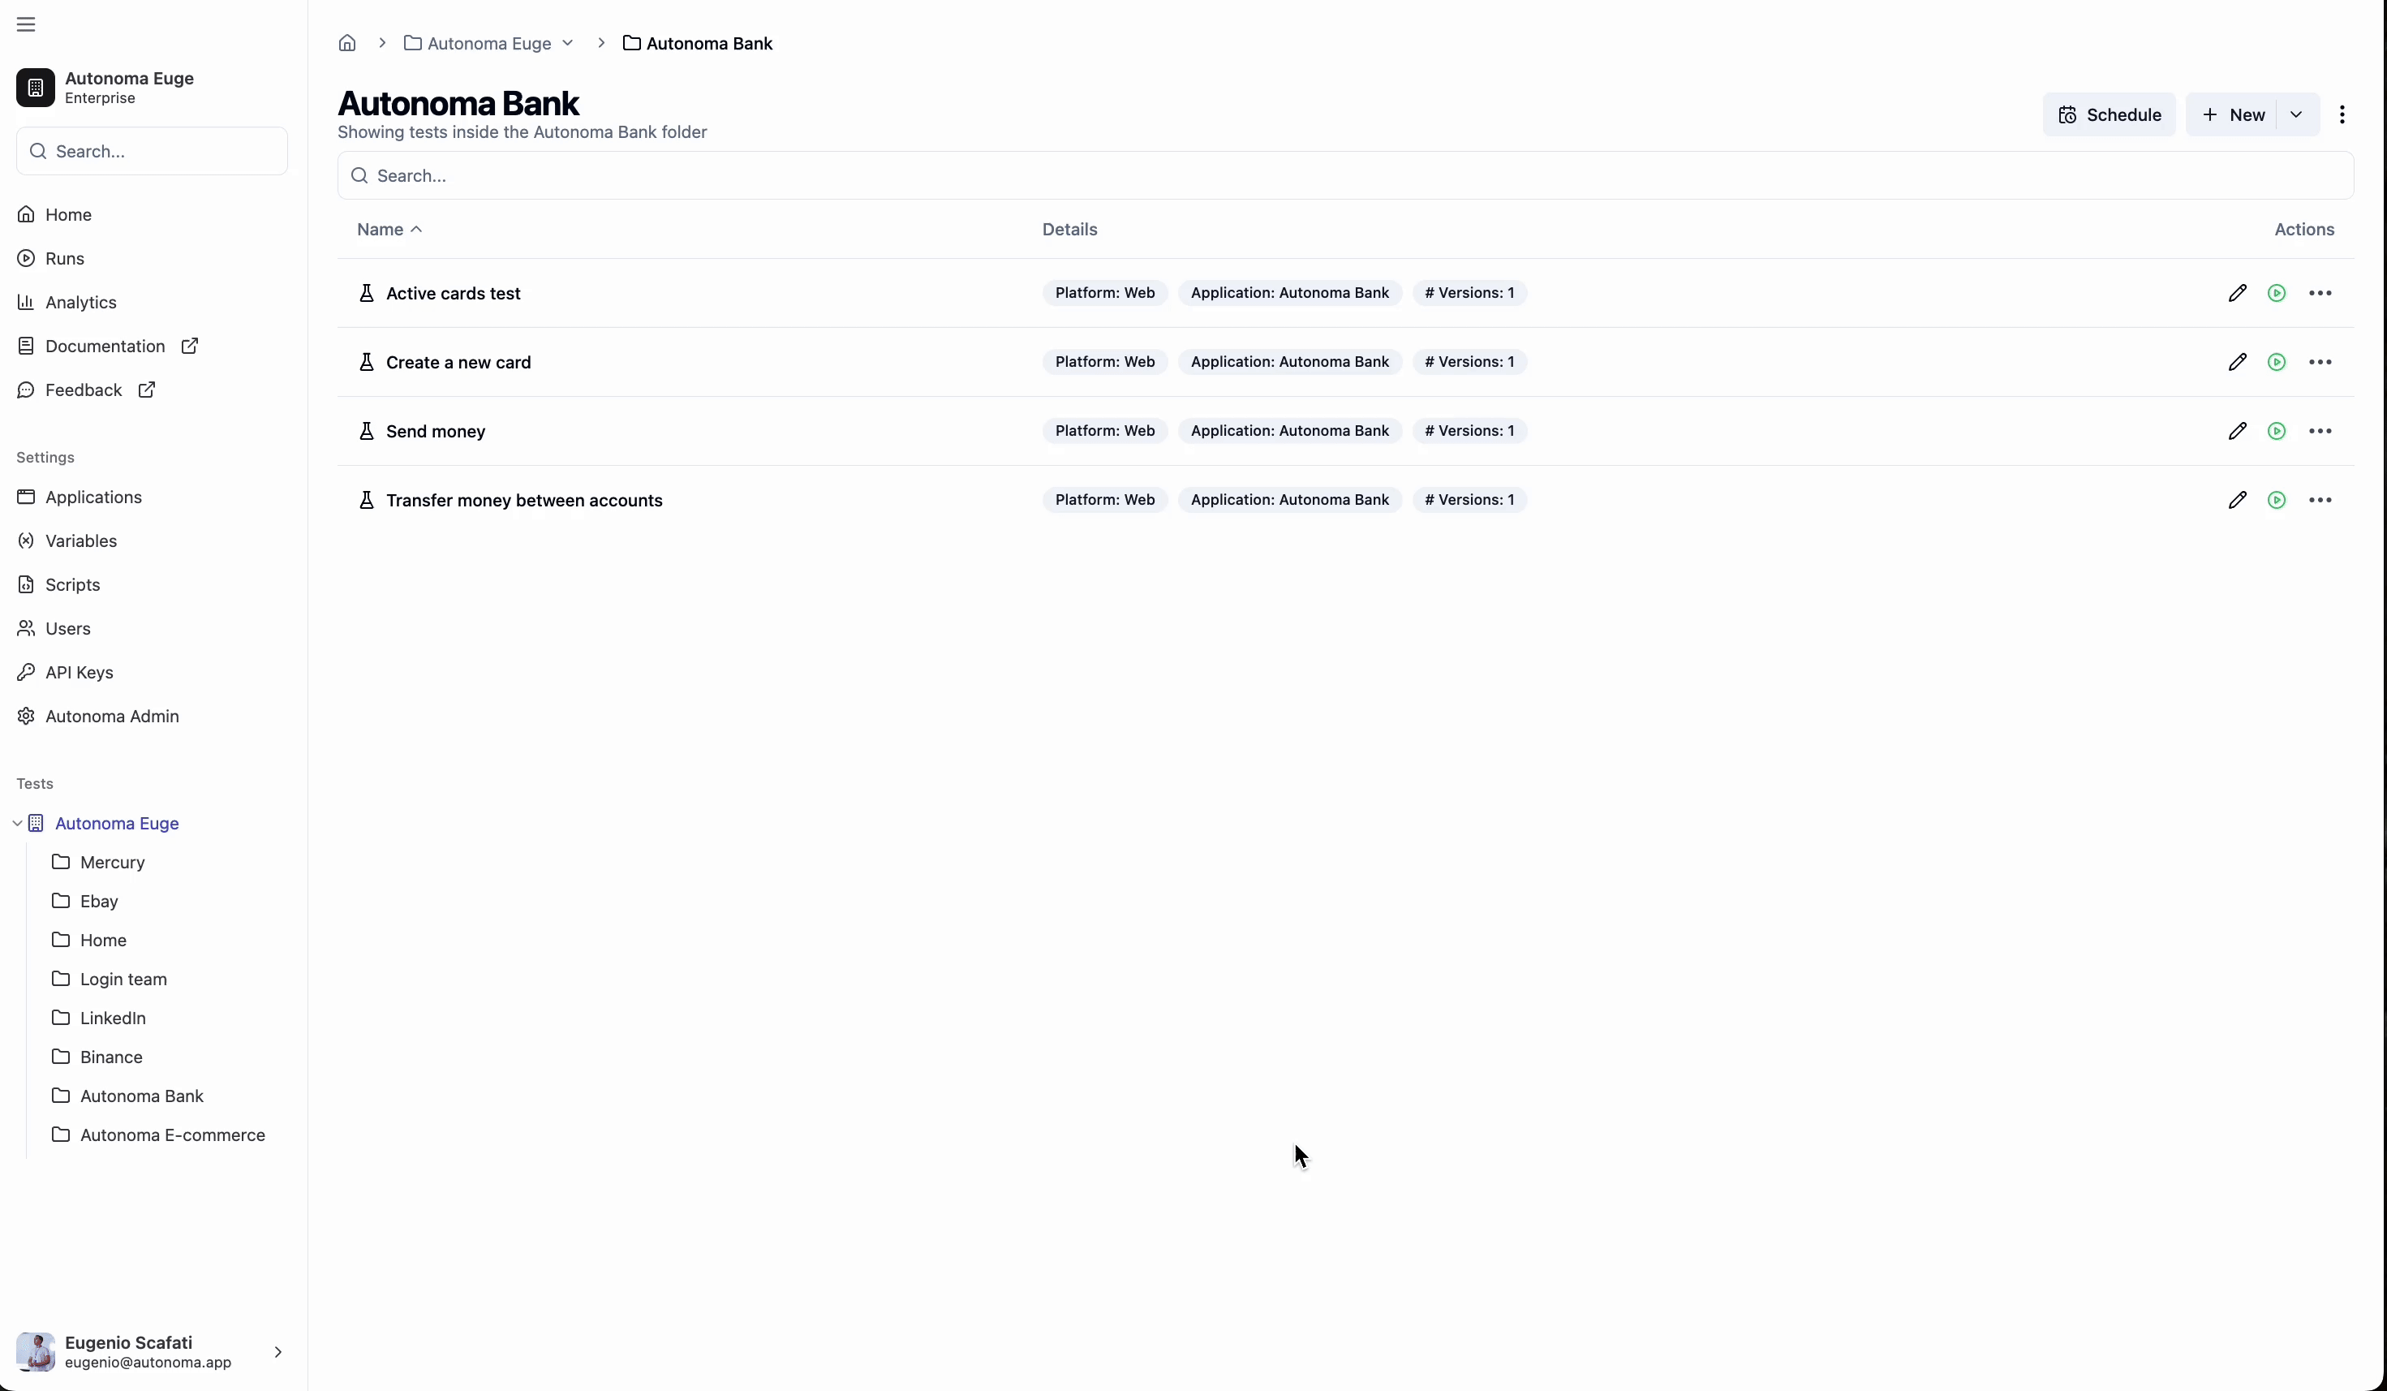
Task: Go to Variables settings page
Action: pyautogui.click(x=80, y=541)
